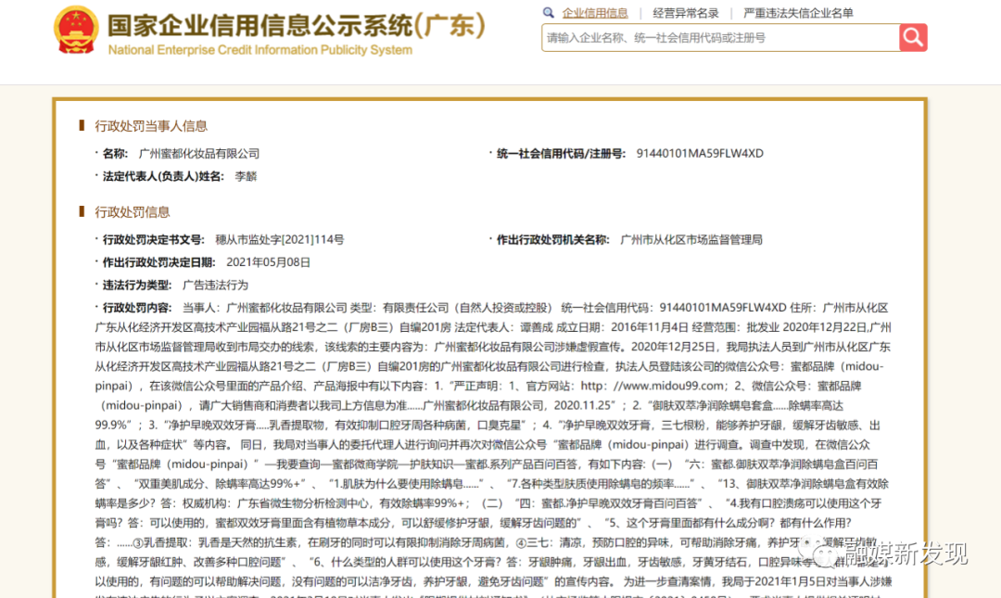Click credit code 91440101MA59FLW4XD beside 统一社会信用代码/注册号

pyautogui.click(x=700, y=153)
